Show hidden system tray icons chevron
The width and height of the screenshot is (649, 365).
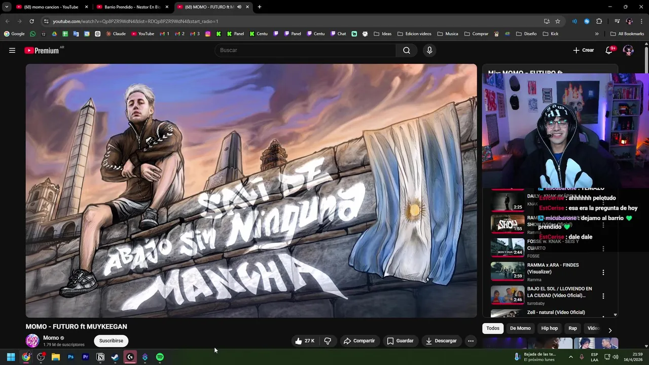coord(571,357)
